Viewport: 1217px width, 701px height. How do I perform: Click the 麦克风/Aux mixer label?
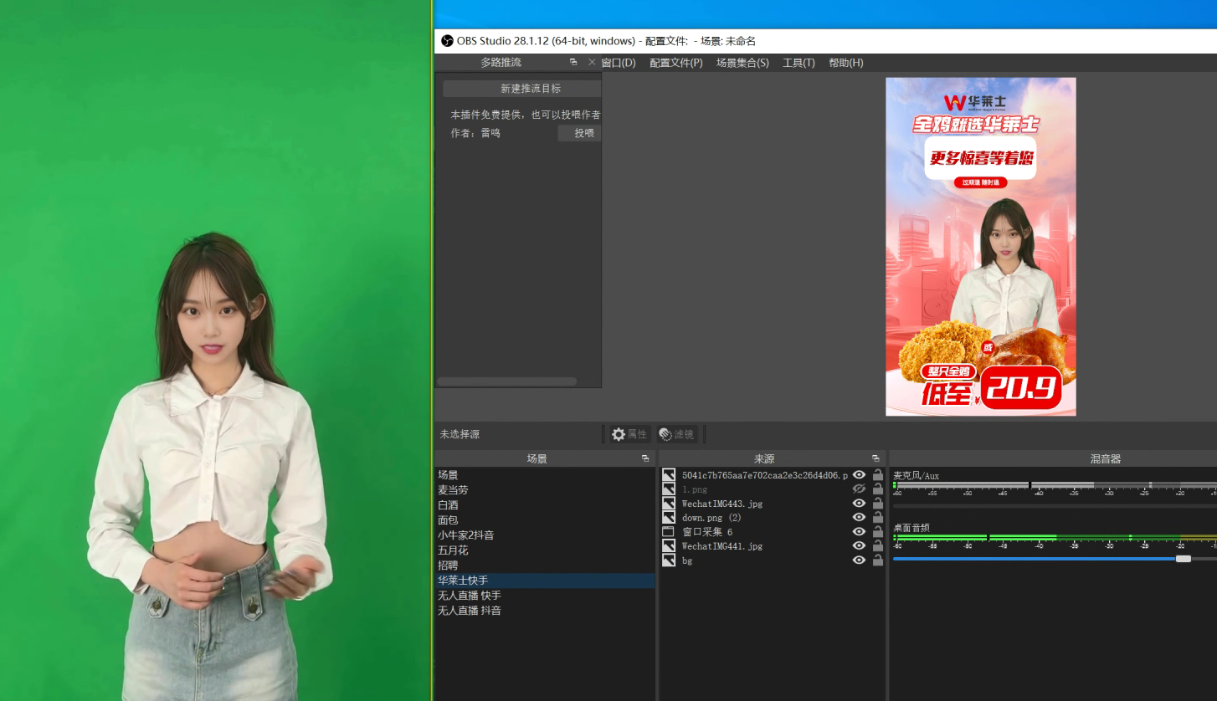pyautogui.click(x=916, y=475)
